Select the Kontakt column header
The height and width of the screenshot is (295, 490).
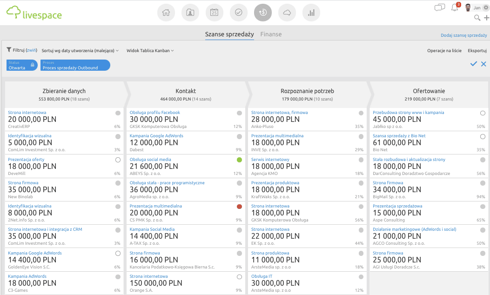pos(186,94)
